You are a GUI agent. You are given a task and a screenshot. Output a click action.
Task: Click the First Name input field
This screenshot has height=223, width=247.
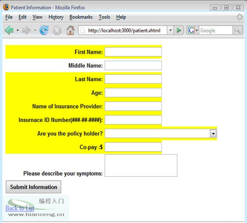pyautogui.click(x=133, y=52)
